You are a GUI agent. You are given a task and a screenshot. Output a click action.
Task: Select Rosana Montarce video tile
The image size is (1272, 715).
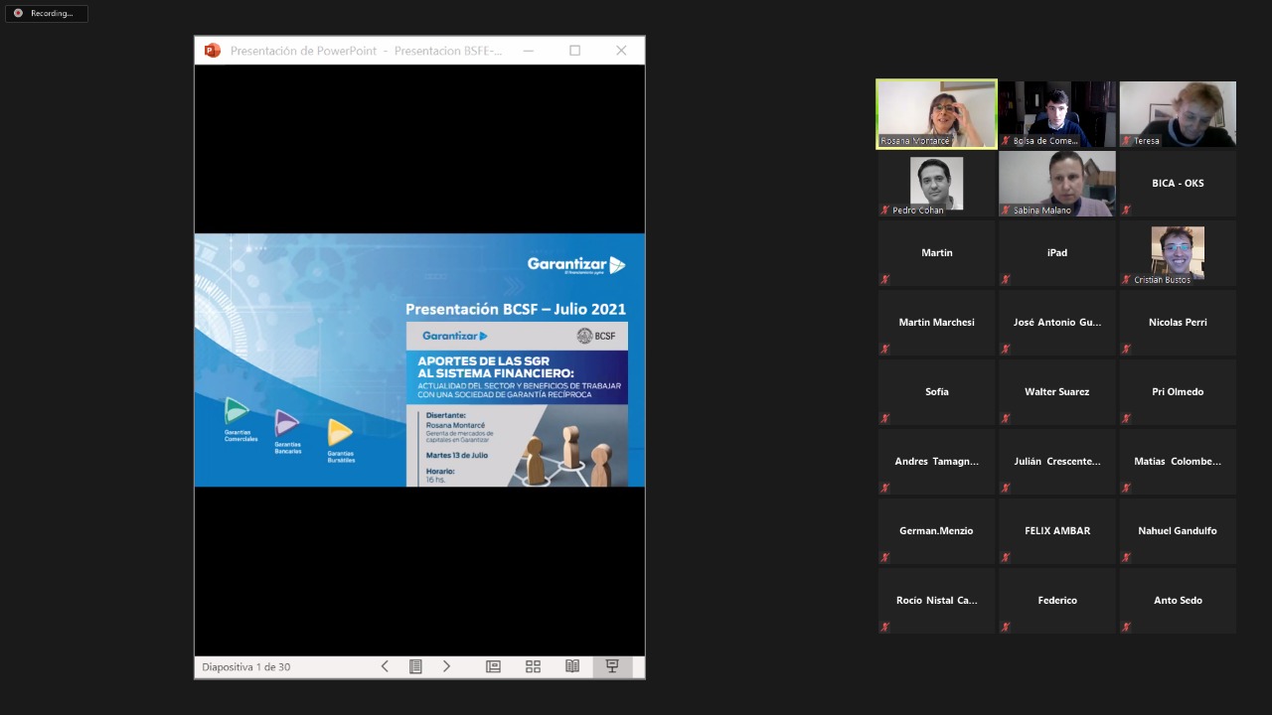pyautogui.click(x=936, y=114)
